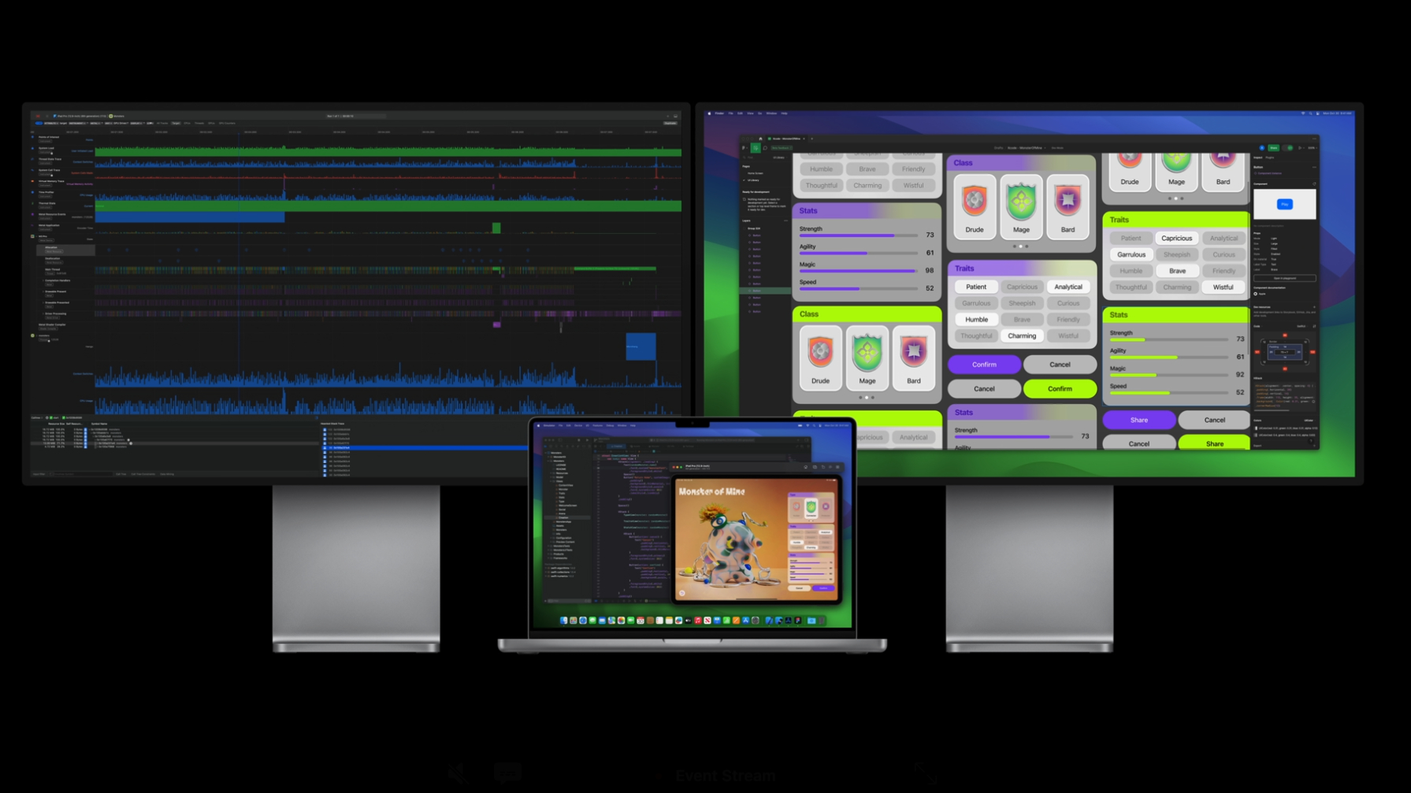Adjust Strength slider in green Stats card
Image resolution: width=1411 pixels, height=793 pixels.
(x=1169, y=339)
